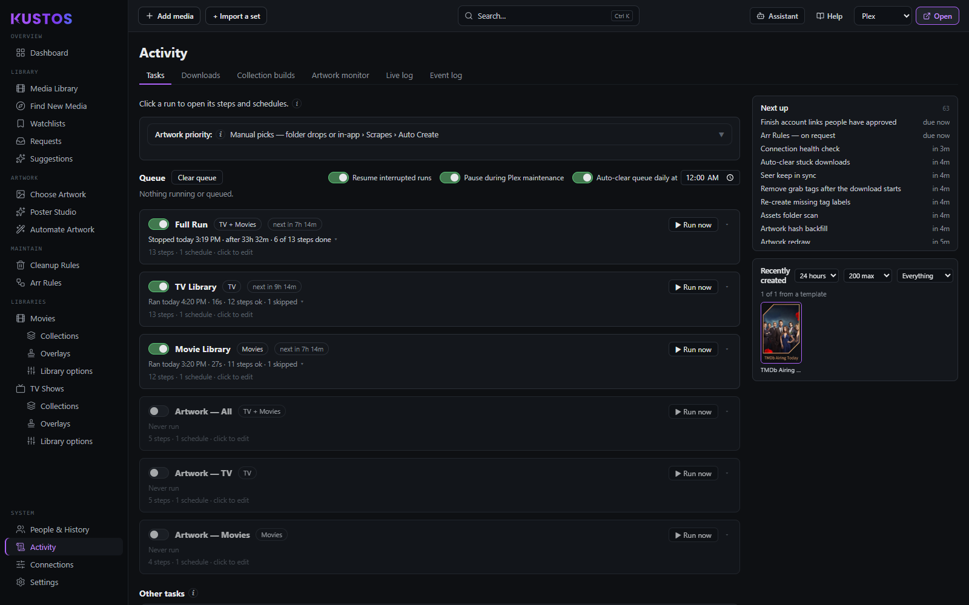
Task: Click the Poster Studio icon
Action: (21, 212)
